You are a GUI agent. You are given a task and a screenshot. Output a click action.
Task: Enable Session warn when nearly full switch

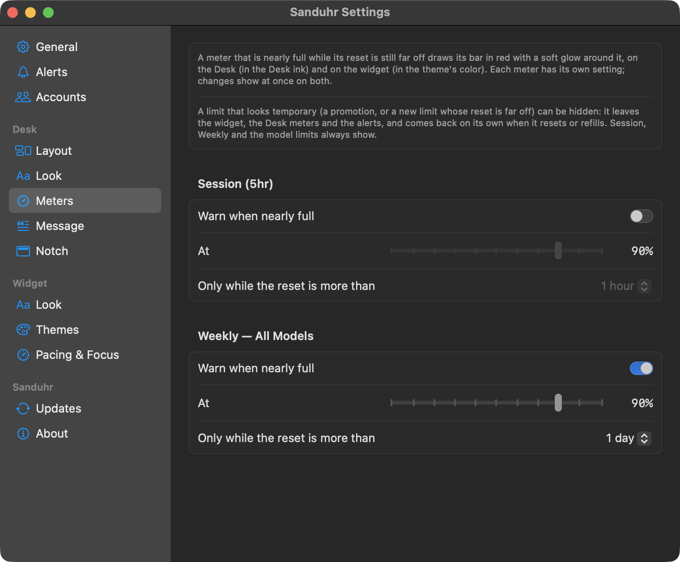coord(641,216)
